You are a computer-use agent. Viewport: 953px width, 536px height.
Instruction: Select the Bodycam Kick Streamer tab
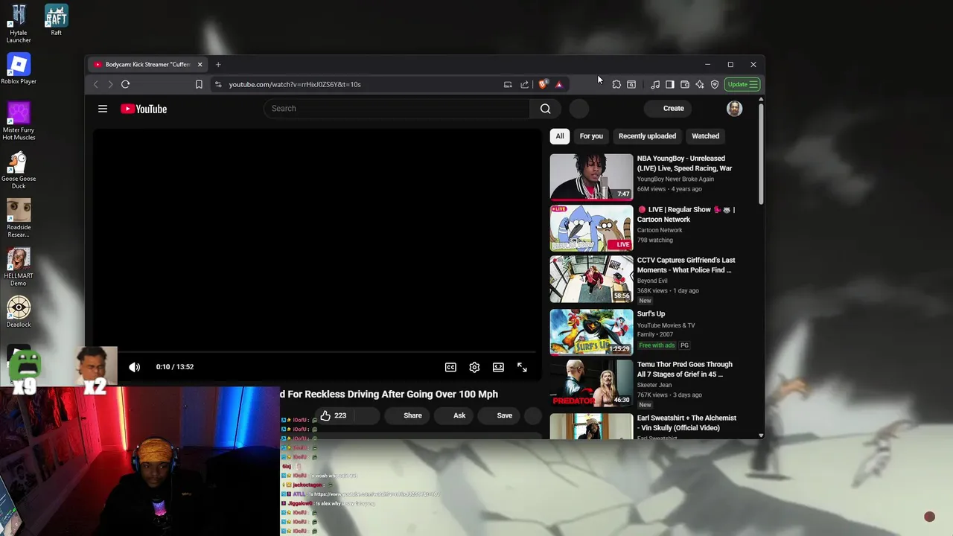147,65
